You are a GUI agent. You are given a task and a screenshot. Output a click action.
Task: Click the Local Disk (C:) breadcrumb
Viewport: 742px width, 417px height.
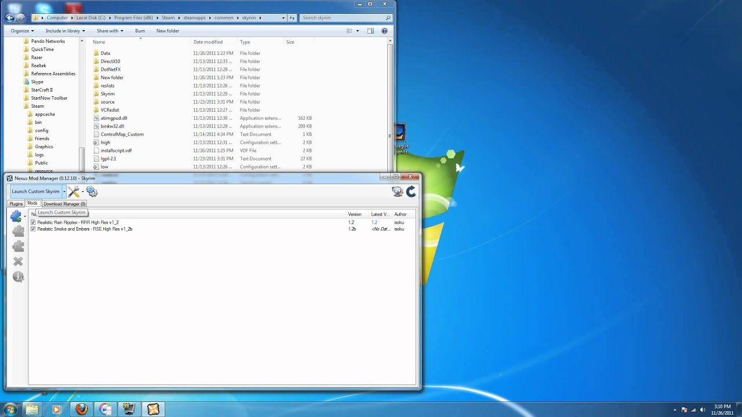[91, 18]
